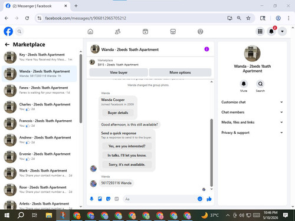
Task: Search in conversation via Search icon
Action: 260,84
